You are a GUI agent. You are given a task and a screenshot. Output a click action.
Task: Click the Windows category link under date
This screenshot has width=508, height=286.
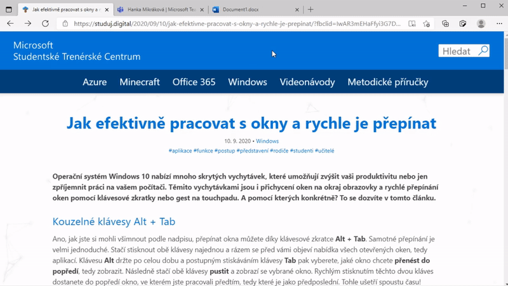click(x=267, y=141)
